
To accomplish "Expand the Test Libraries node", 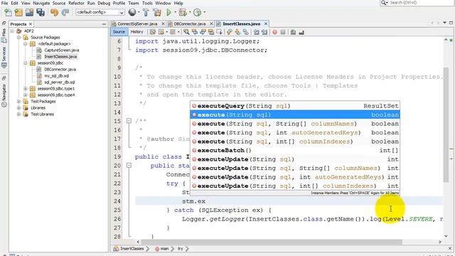I will (19, 114).
